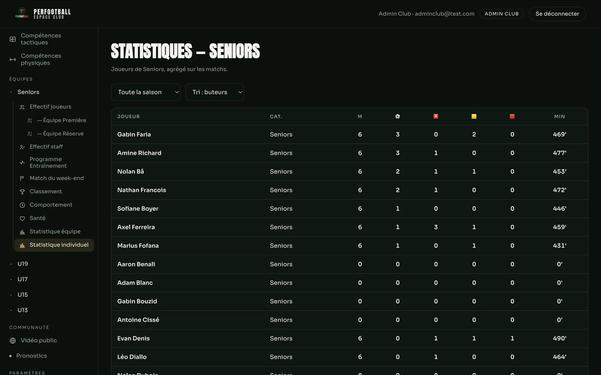Open Compétences tactiques in sidebar
The height and width of the screenshot is (375, 601).
click(41, 39)
